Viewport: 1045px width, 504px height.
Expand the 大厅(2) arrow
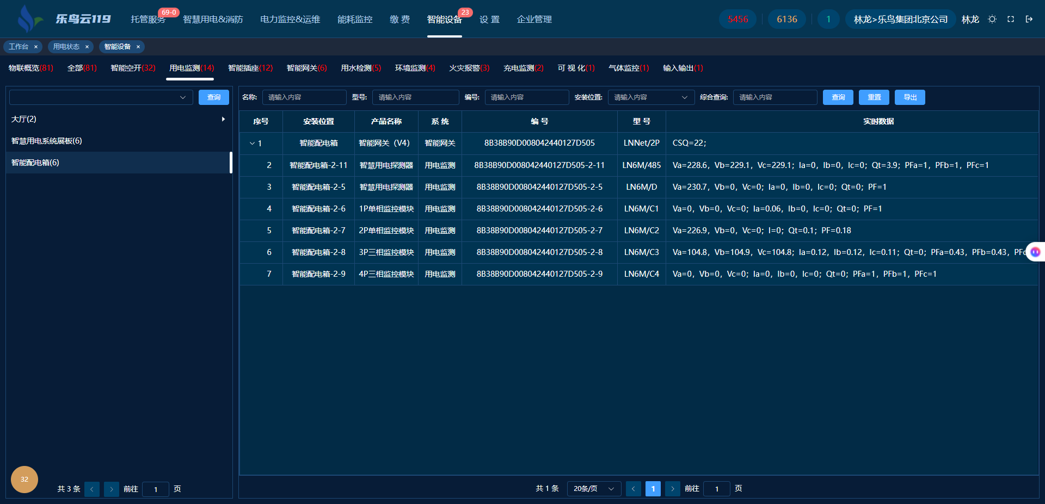tap(223, 119)
